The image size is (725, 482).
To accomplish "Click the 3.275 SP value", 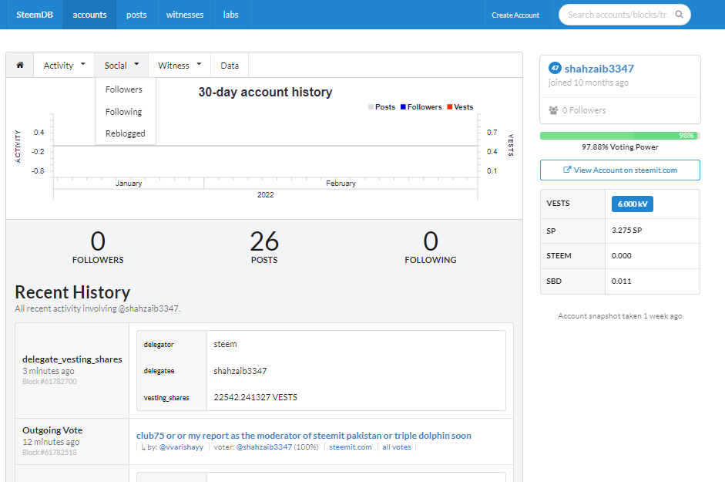I will pyautogui.click(x=626, y=230).
